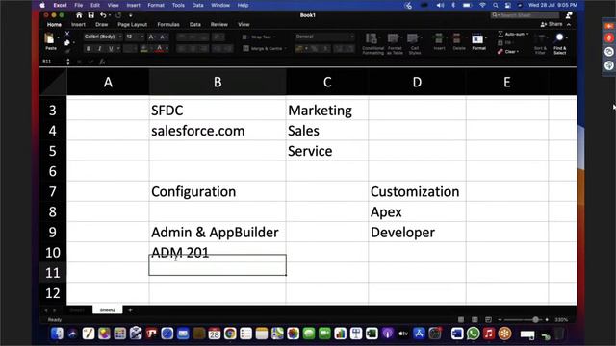This screenshot has height=346, width=616.
Task: Click Increase Font Size icon
Action: pos(151,37)
